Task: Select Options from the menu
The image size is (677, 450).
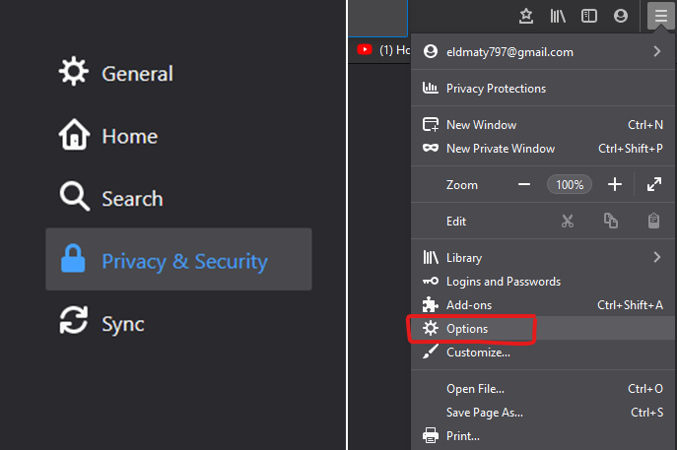Action: [467, 329]
